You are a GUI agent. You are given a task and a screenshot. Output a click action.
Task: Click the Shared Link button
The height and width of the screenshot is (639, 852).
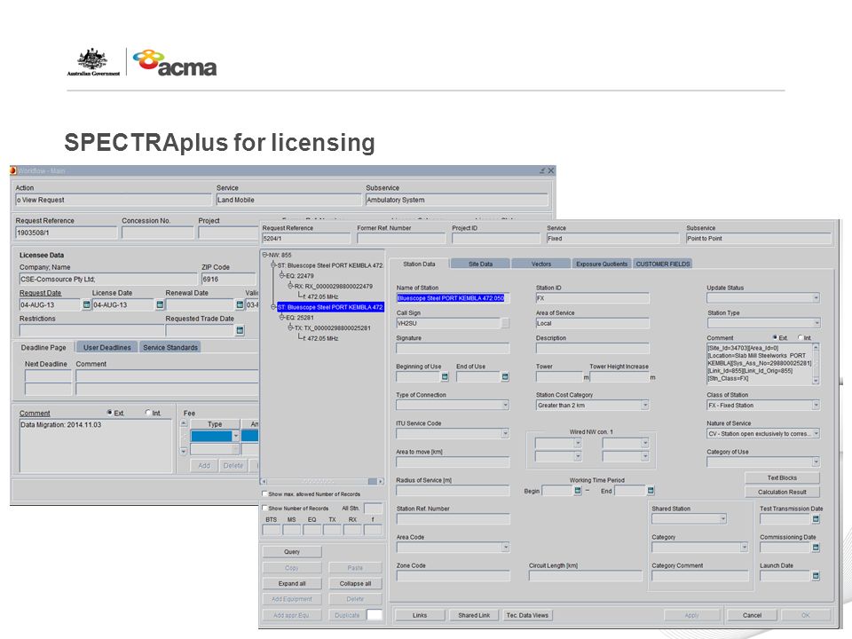coord(474,615)
